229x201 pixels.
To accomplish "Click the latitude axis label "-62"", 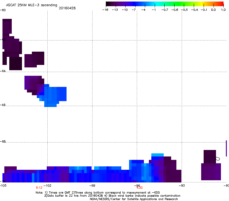I will tap(3, 40).
